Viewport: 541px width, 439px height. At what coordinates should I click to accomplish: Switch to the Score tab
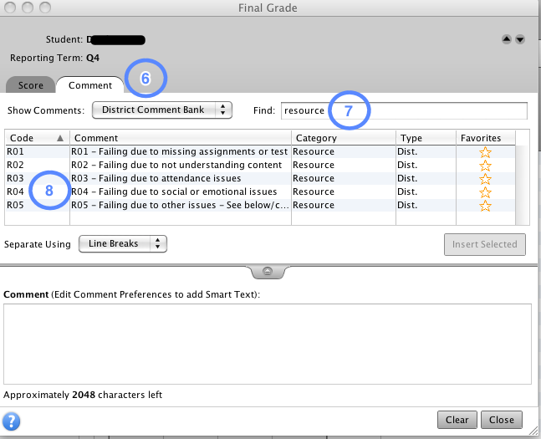click(31, 85)
